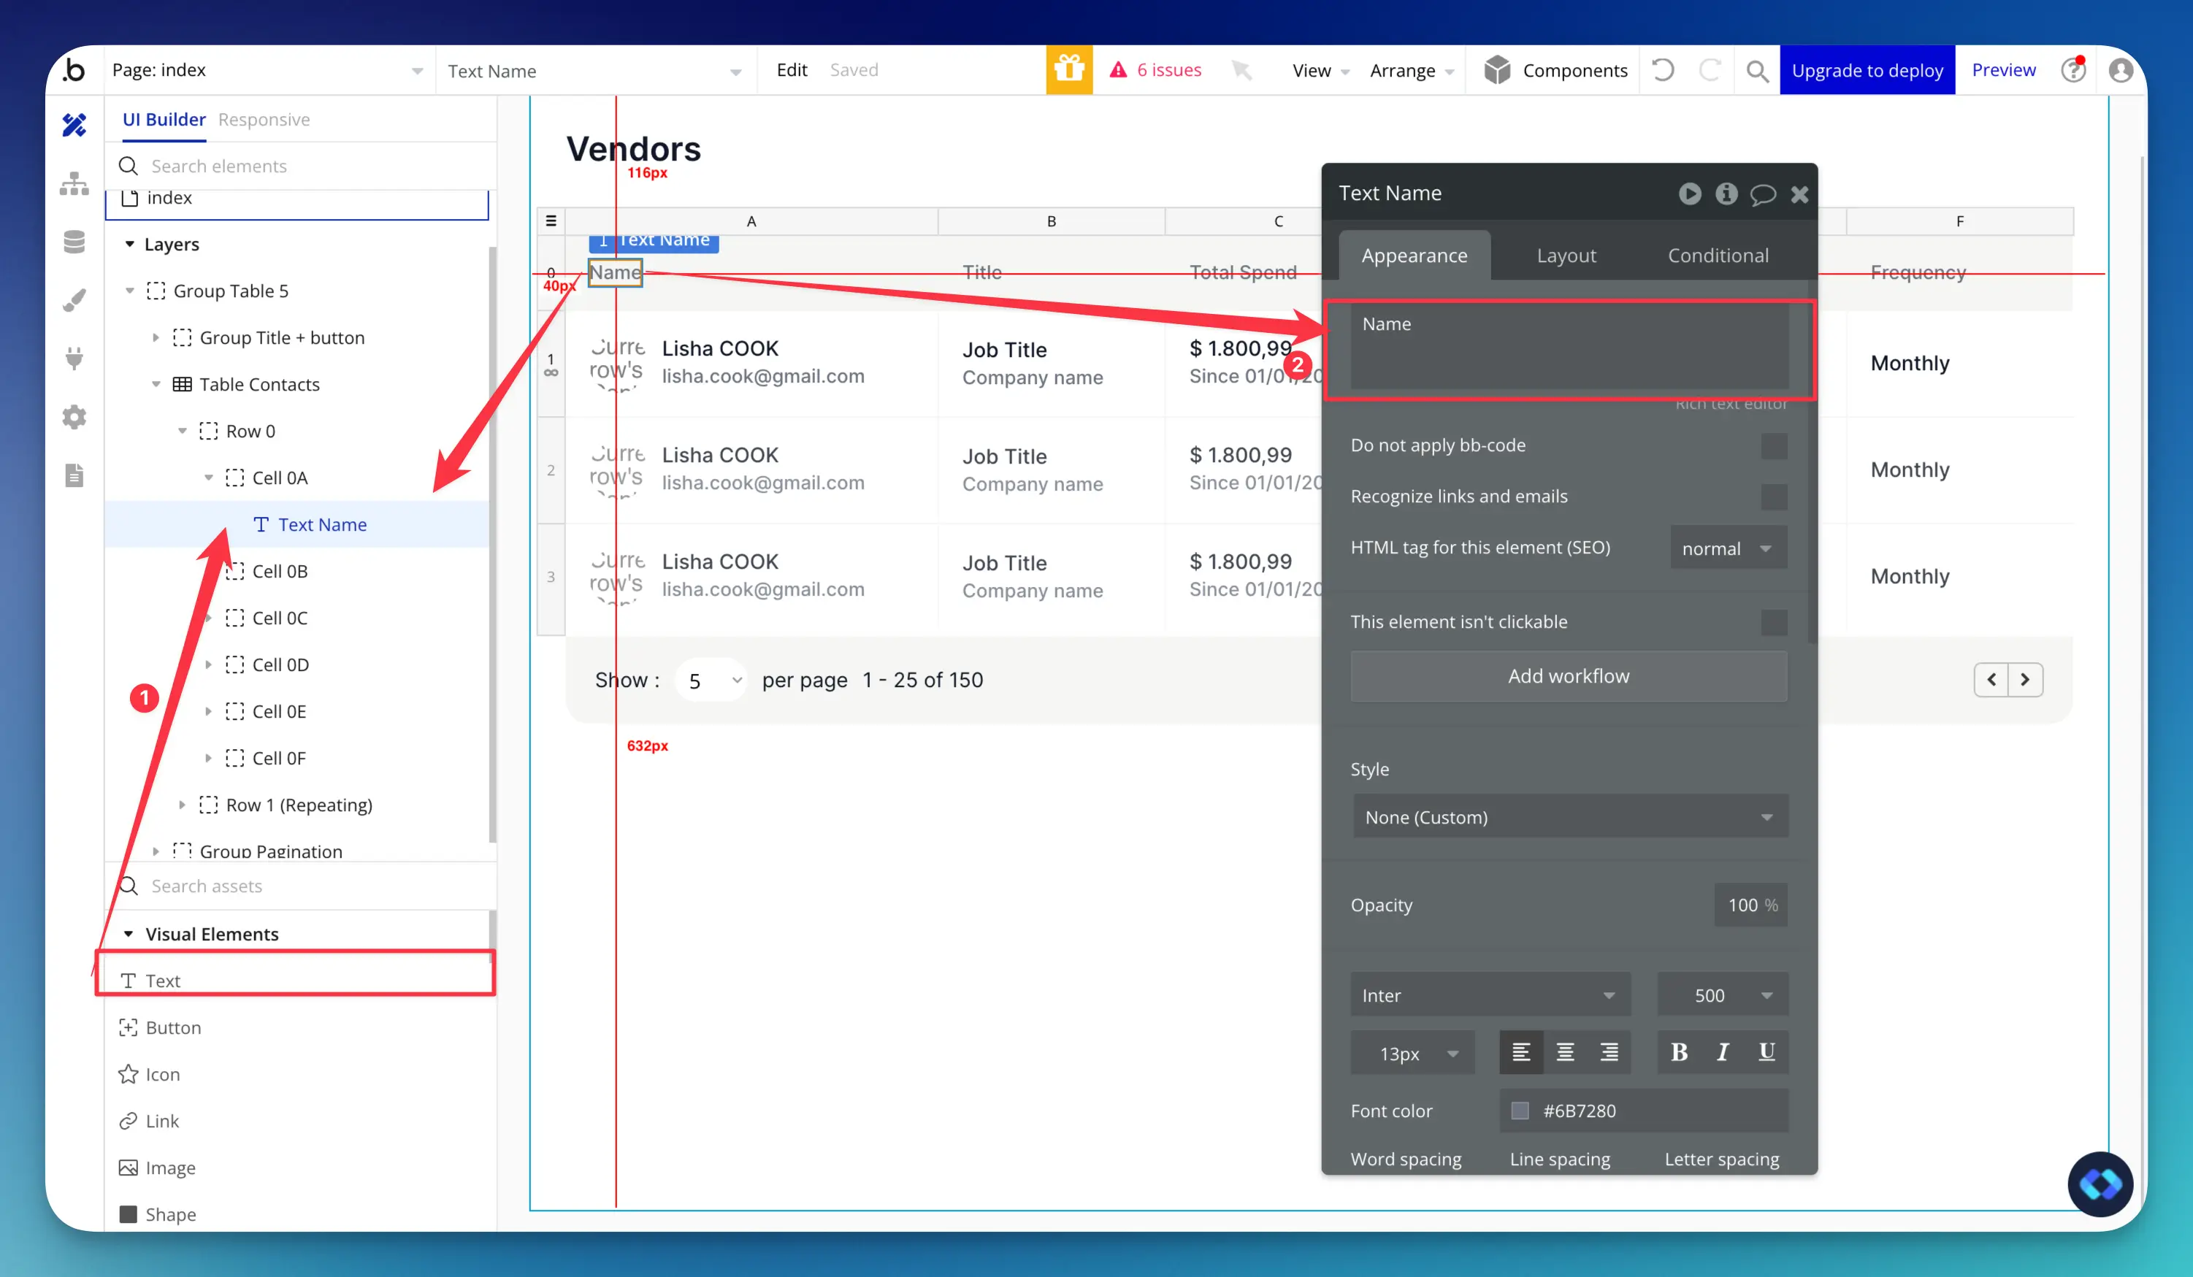Open the help question mark icon
The image size is (2193, 1277).
(2073, 69)
